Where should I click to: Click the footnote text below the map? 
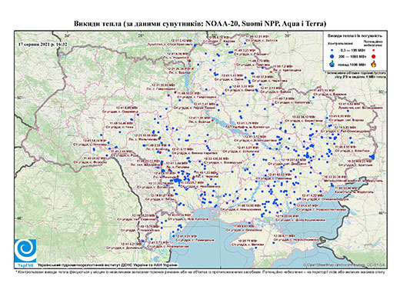click(x=200, y=271)
